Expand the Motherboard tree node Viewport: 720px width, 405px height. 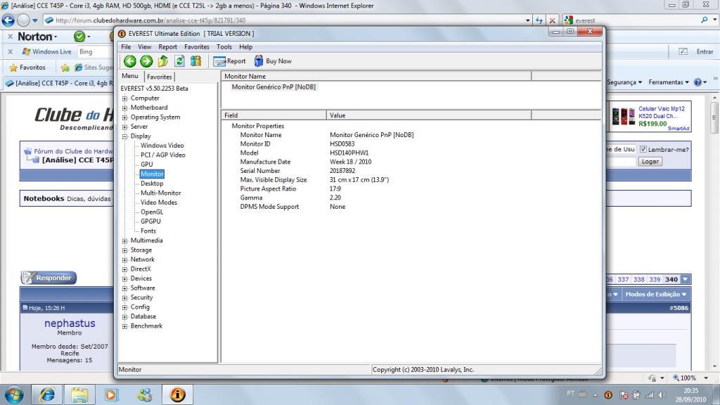click(x=125, y=108)
